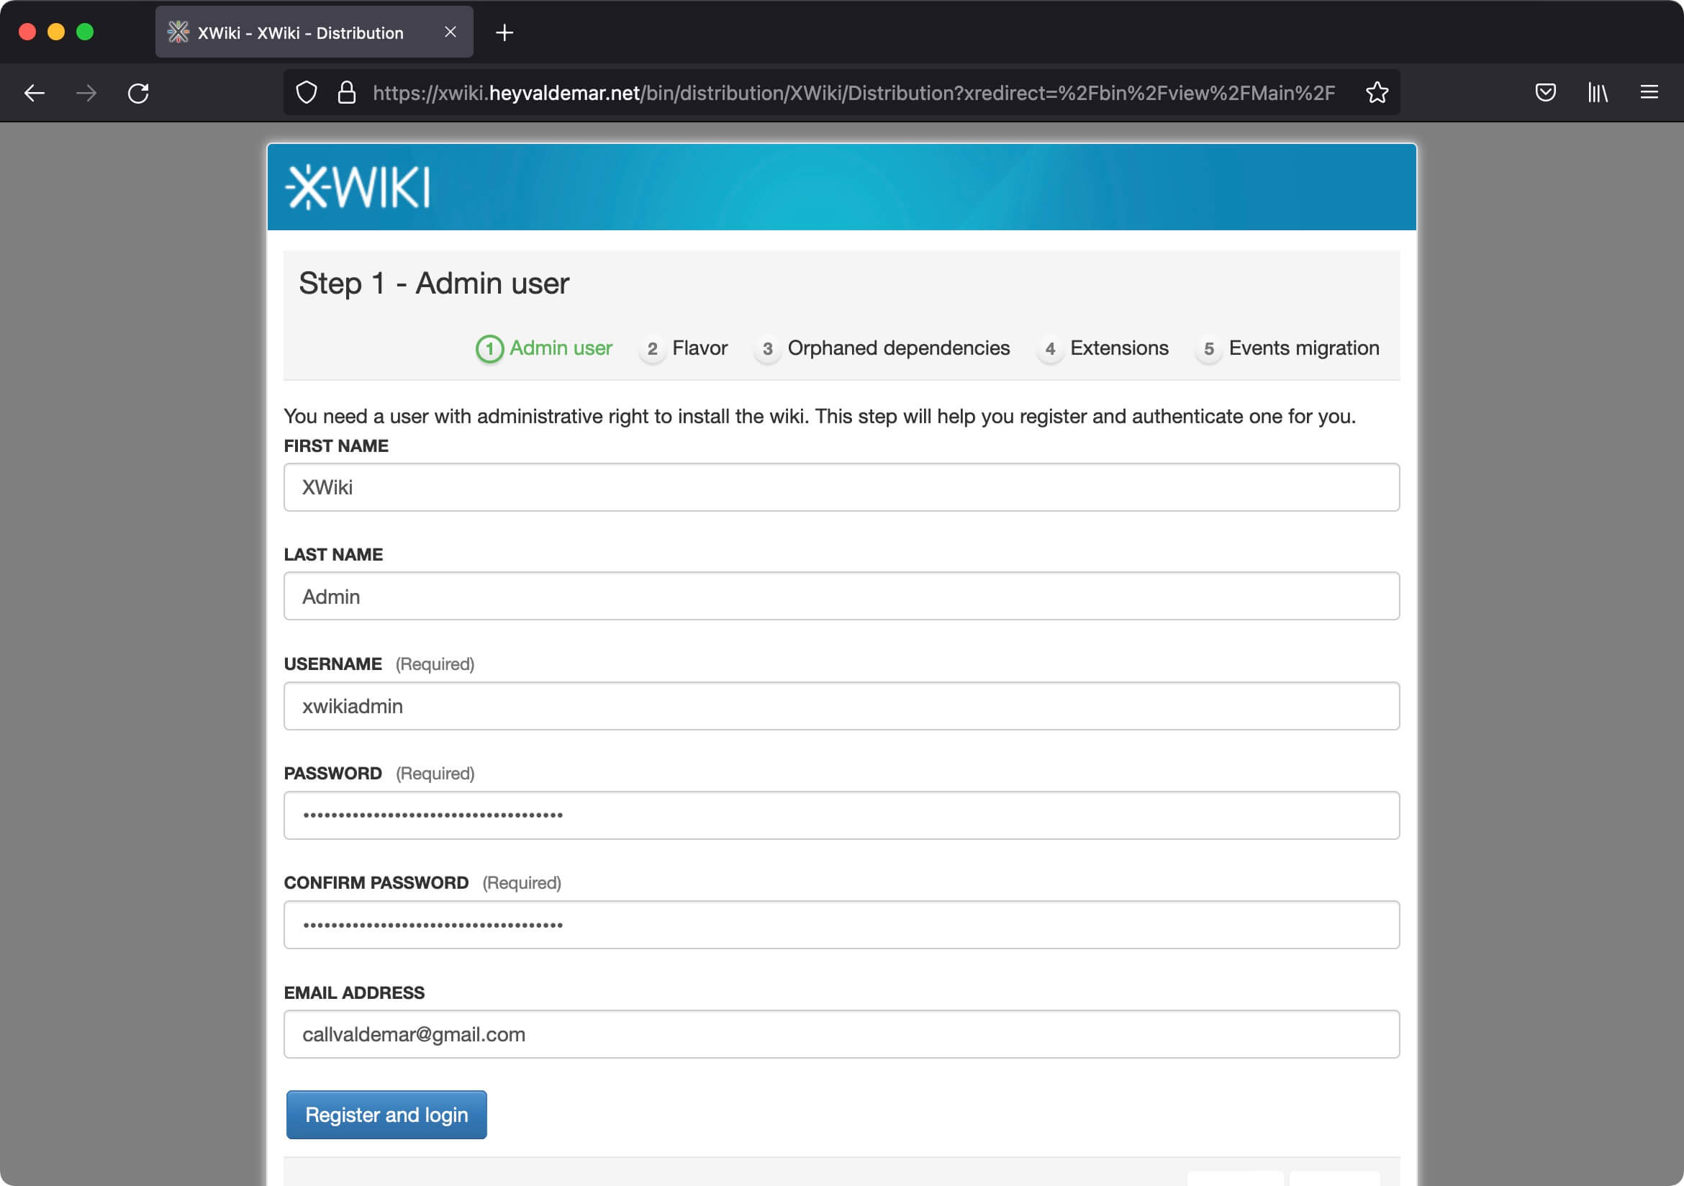
Task: Select the XWiki - Distribution browser tab
Action: point(314,32)
